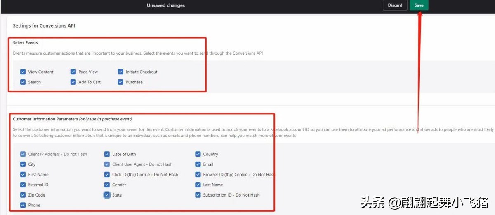
Task: Disable the Page View event
Action: [73, 72]
